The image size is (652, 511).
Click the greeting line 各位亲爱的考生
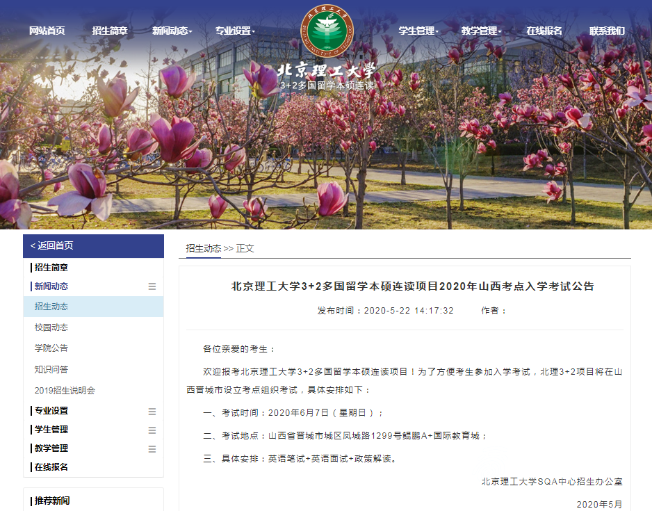(238, 349)
